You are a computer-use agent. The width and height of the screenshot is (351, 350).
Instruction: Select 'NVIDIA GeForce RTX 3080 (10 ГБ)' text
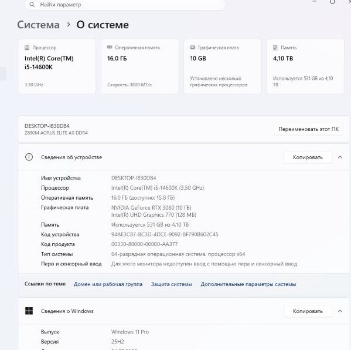tap(151, 207)
